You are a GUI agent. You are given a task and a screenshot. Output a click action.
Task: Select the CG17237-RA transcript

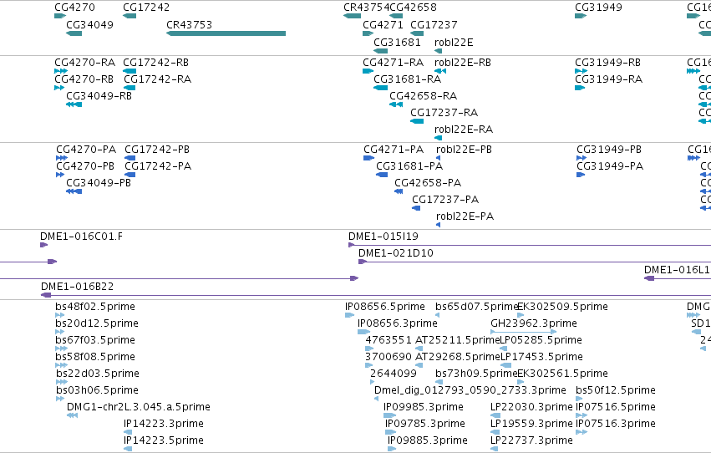(x=417, y=121)
